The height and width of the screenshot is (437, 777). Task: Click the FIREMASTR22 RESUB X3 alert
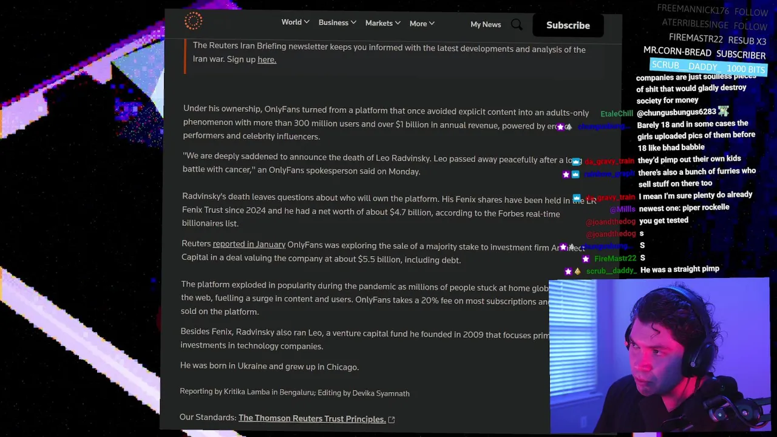pyautogui.click(x=718, y=39)
